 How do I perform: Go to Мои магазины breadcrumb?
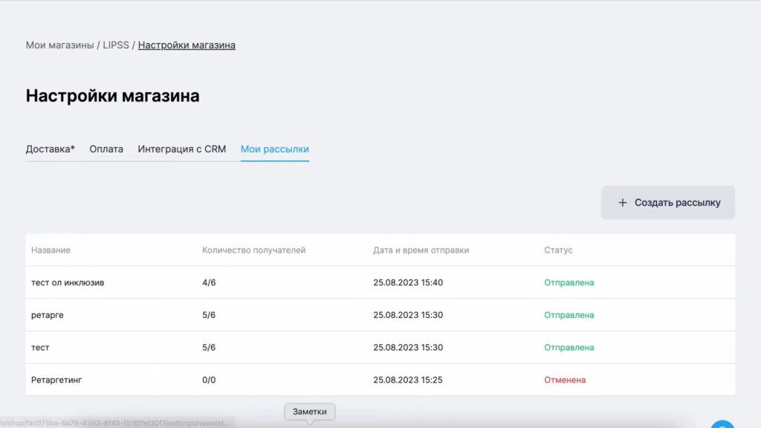(x=59, y=45)
